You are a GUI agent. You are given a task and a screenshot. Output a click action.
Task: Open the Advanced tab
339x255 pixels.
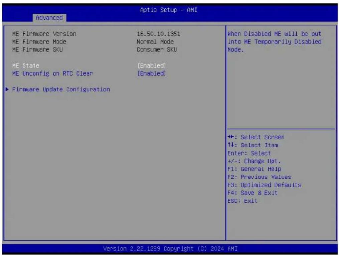49,18
